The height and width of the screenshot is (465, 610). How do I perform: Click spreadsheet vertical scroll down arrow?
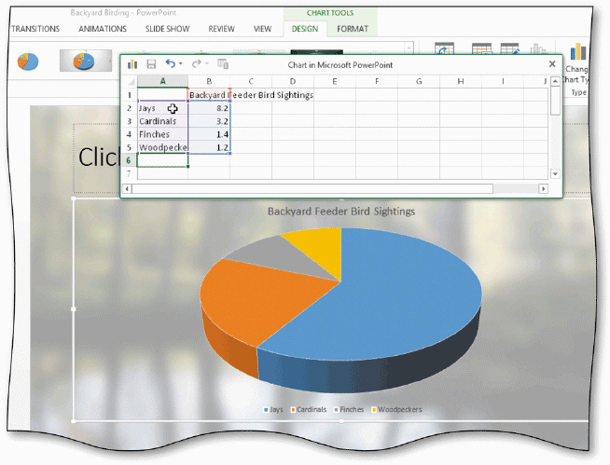[556, 173]
